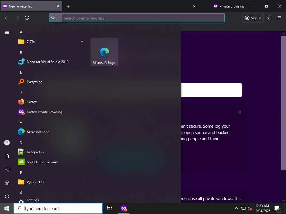The height and width of the screenshot is (214, 286).
Task: Open Settings gear in Start sidebar
Action: [x=7, y=183]
